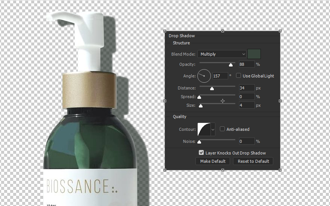This screenshot has width=330, height=206.
Task: Click the Size slider handle
Action: [201, 106]
